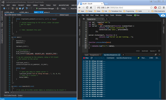Close the console panel with X icon
Viewport: 166px width, 100px height.
pyautogui.click(x=159, y=55)
